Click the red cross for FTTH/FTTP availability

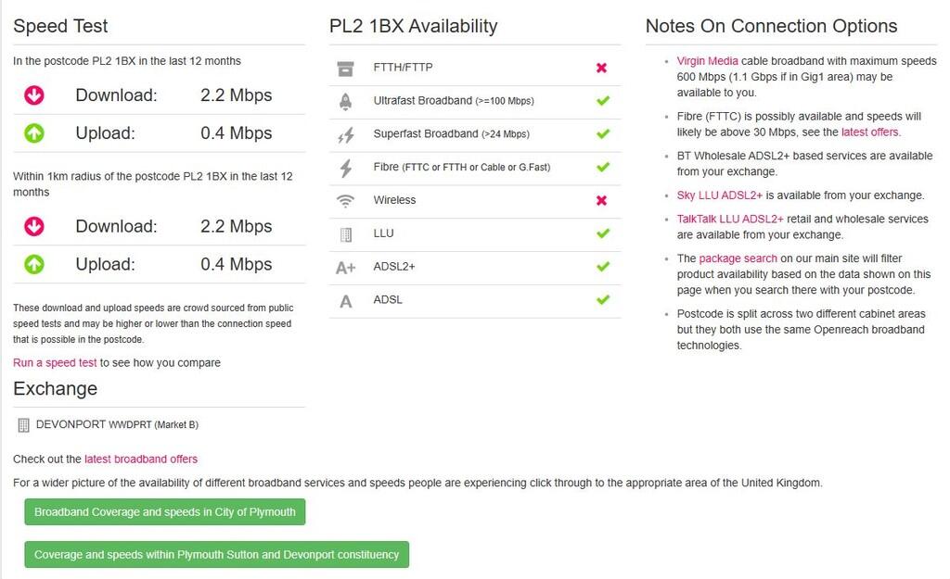tap(601, 68)
